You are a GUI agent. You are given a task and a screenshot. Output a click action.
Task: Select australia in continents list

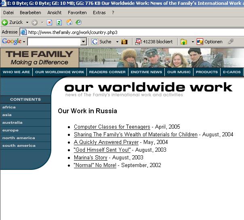point(25,123)
